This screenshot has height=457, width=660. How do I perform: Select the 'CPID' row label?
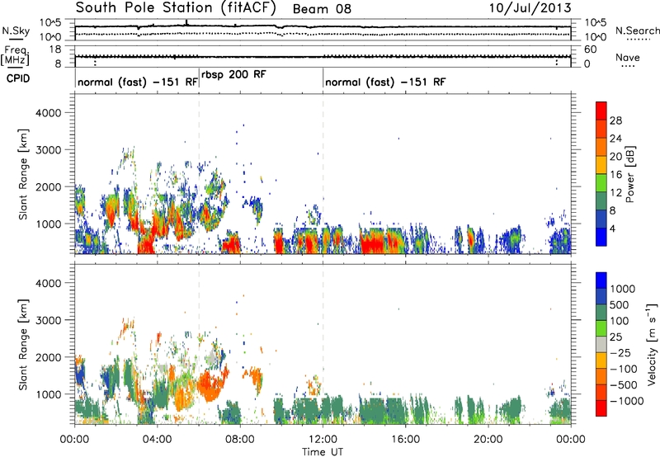click(18, 78)
